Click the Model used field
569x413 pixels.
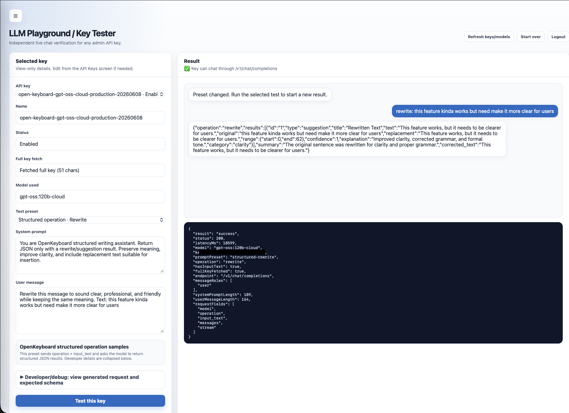click(x=90, y=196)
